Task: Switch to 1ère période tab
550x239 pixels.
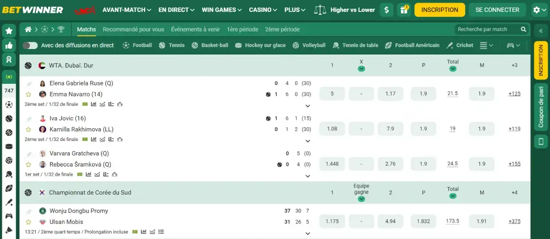Action: click(242, 29)
